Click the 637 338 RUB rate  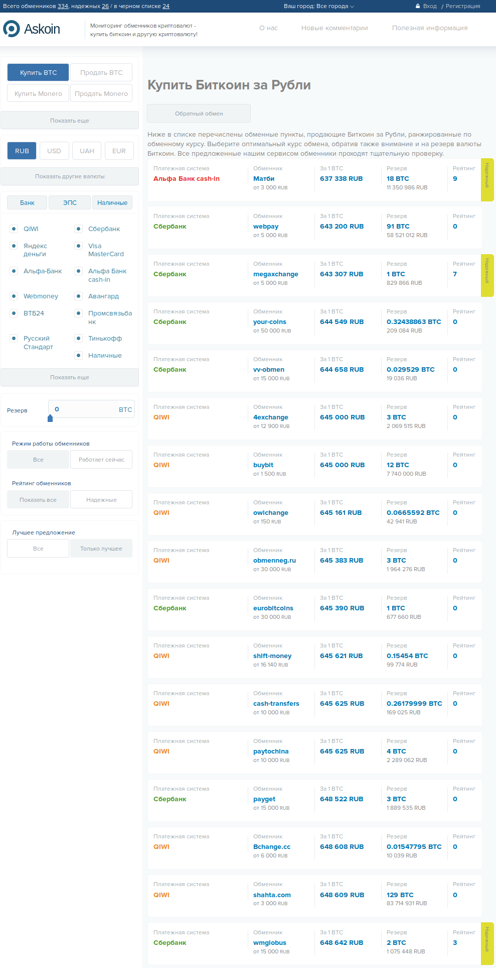(x=341, y=178)
